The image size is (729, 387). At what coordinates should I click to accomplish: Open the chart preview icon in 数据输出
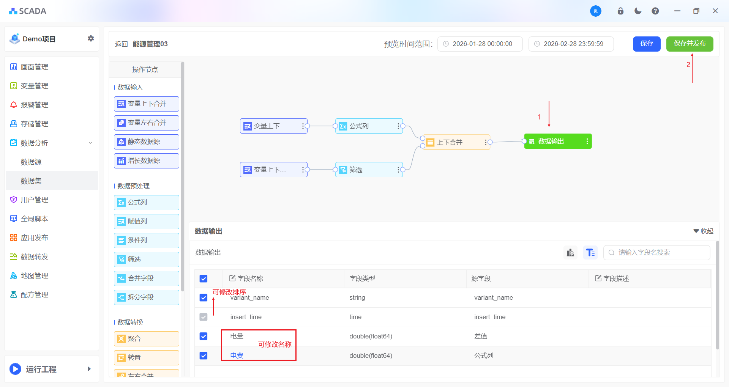[x=570, y=253]
